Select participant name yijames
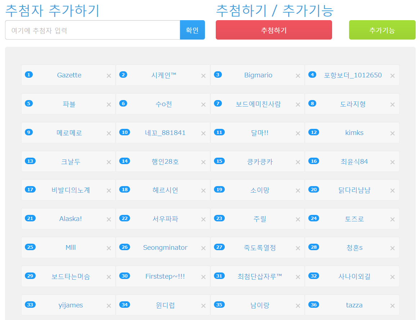Viewport: 420px width, 320px height. (71, 305)
